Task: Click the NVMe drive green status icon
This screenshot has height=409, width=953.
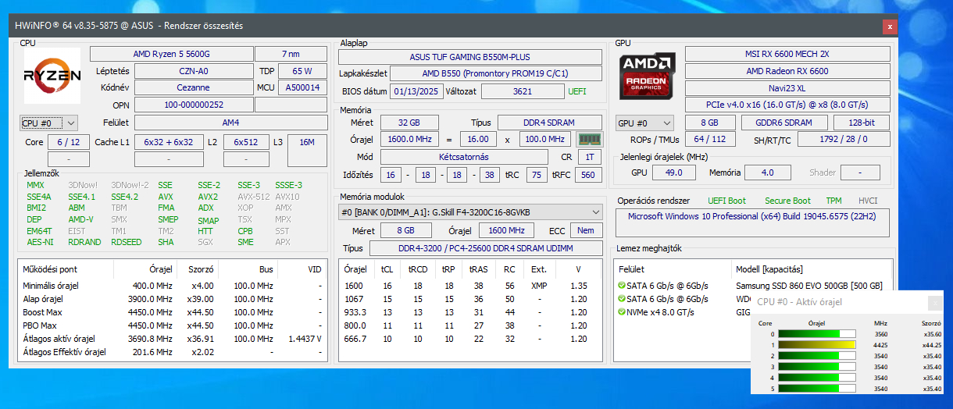Action: click(621, 311)
